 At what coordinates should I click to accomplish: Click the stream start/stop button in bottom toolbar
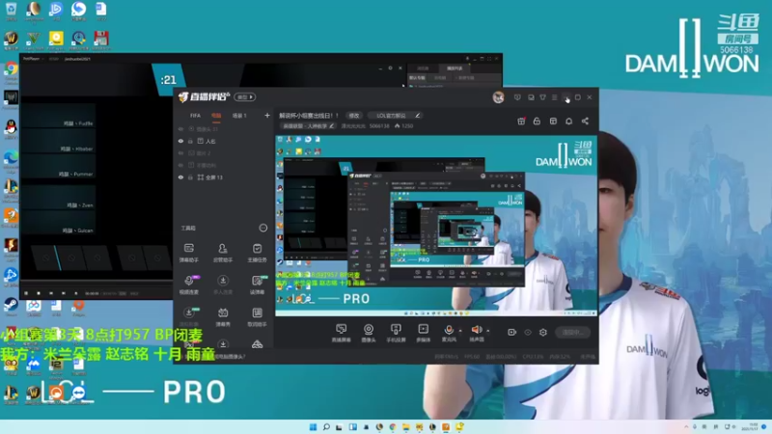[572, 332]
